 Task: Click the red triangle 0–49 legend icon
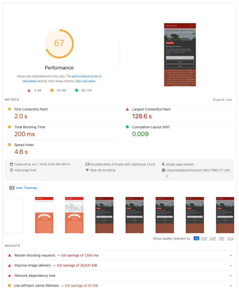29,90
